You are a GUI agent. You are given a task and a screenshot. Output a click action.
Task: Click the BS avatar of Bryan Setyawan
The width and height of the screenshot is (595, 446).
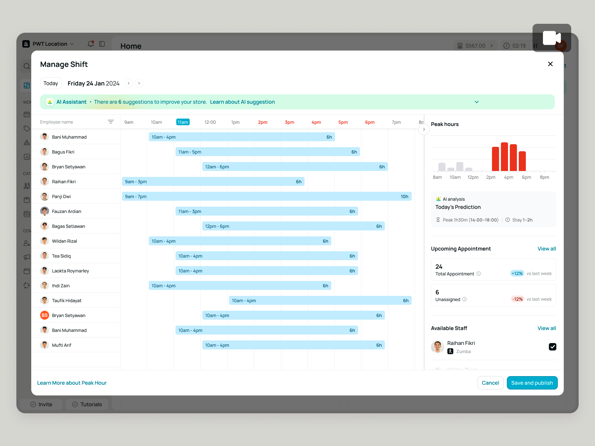45,315
